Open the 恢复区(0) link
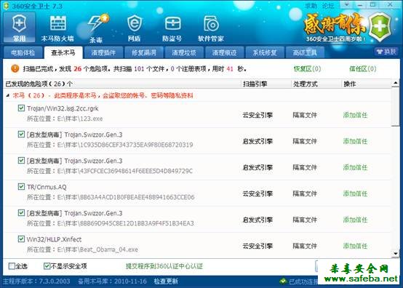Image resolution: width=403 pixels, height=288 pixels. (x=308, y=68)
